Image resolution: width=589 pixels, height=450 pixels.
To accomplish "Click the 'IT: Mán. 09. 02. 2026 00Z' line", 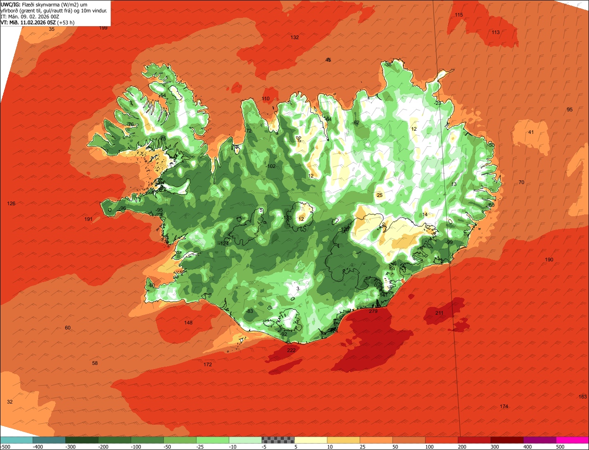I will (x=30, y=16).
